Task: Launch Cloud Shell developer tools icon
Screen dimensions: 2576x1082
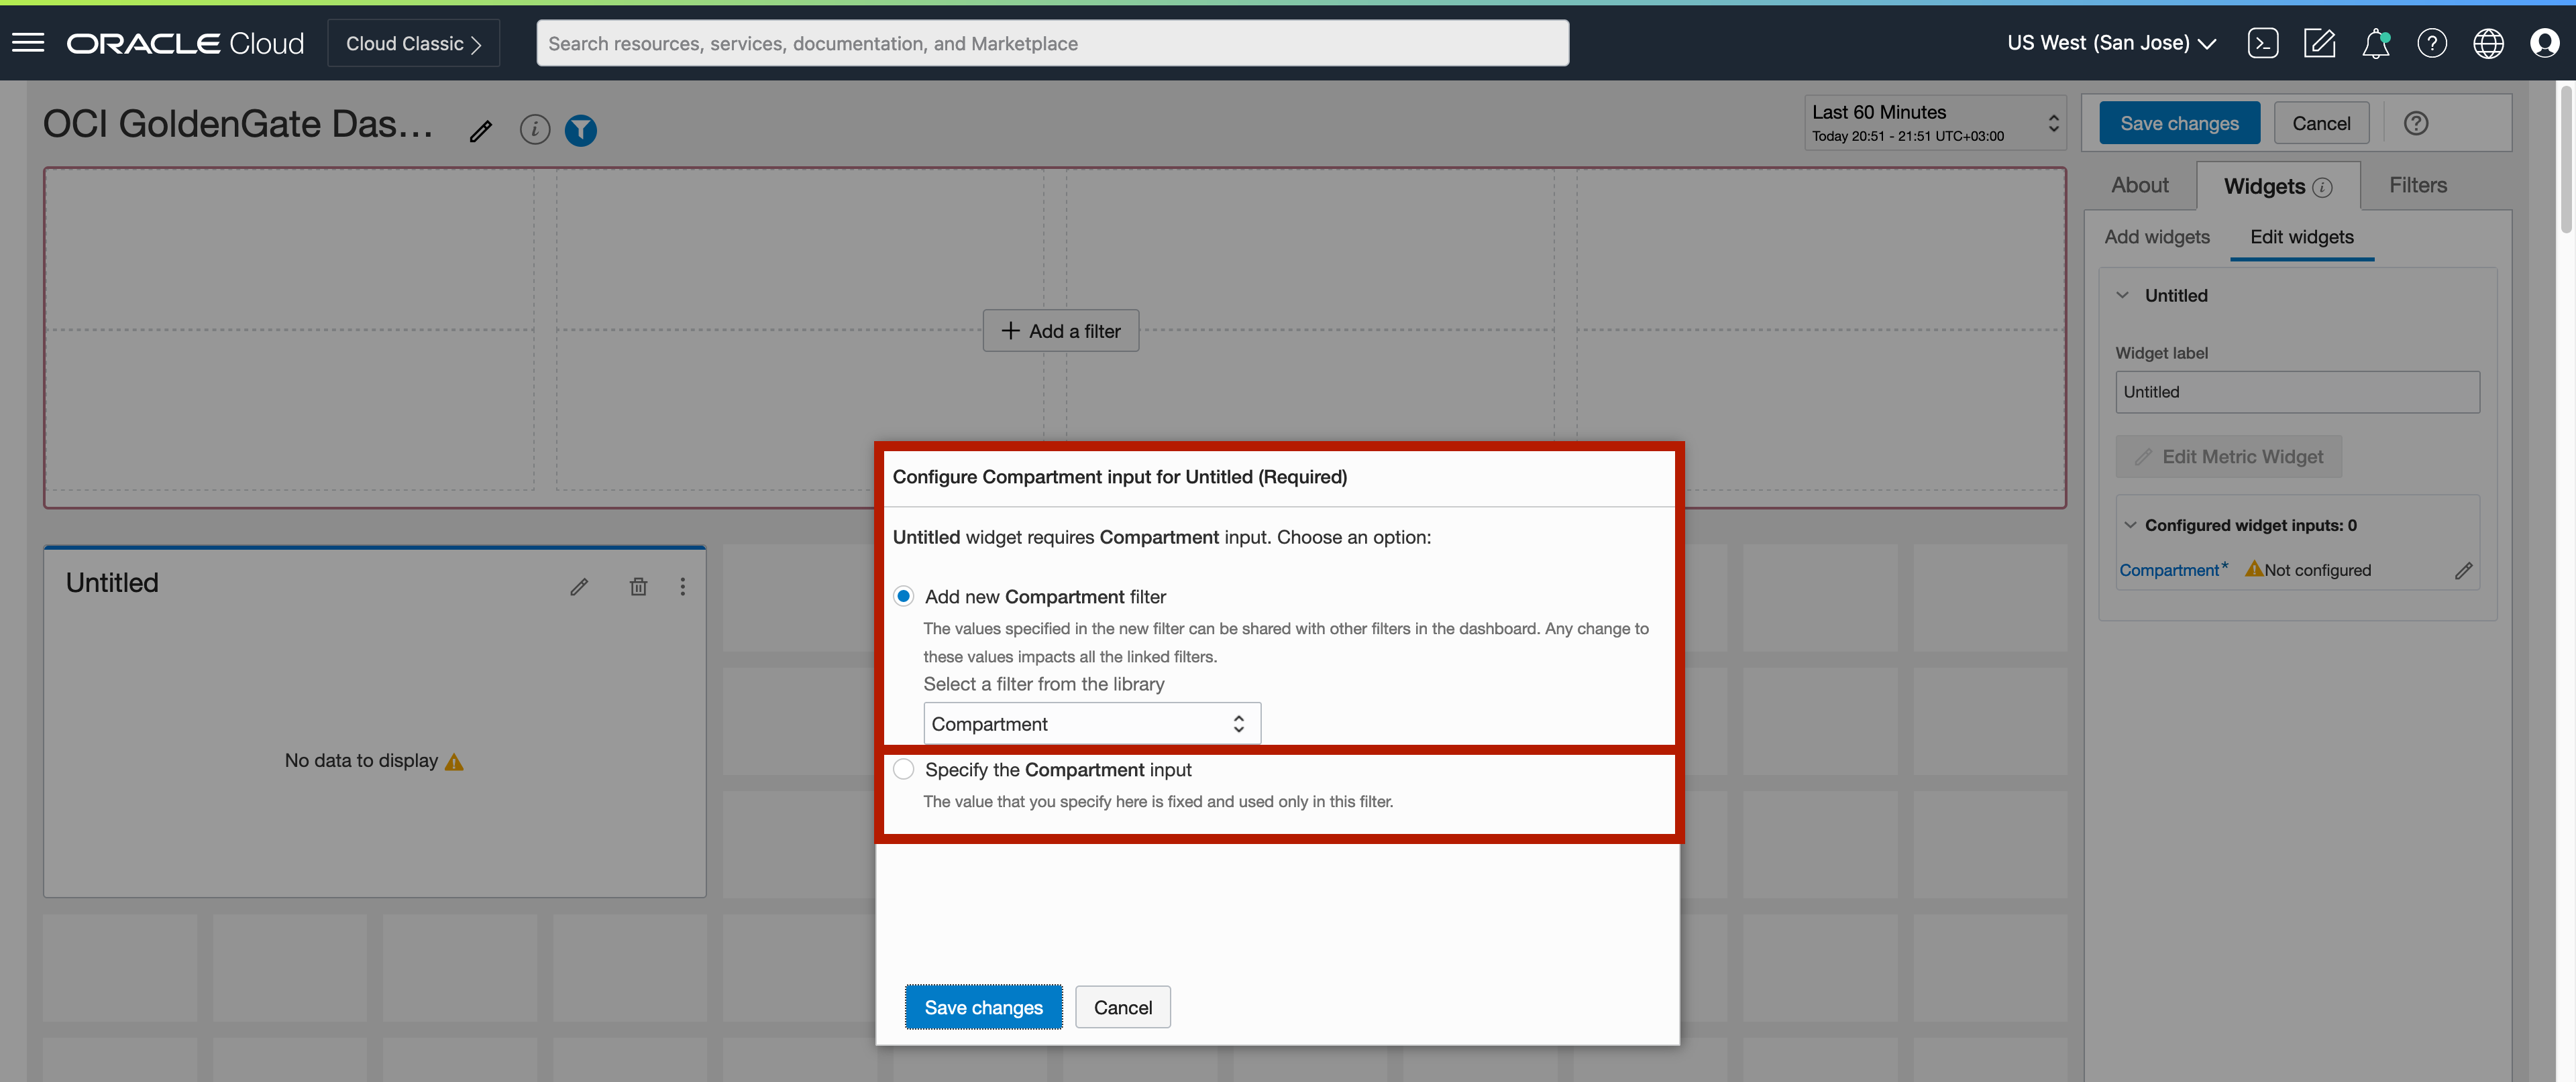Action: click(x=2262, y=43)
